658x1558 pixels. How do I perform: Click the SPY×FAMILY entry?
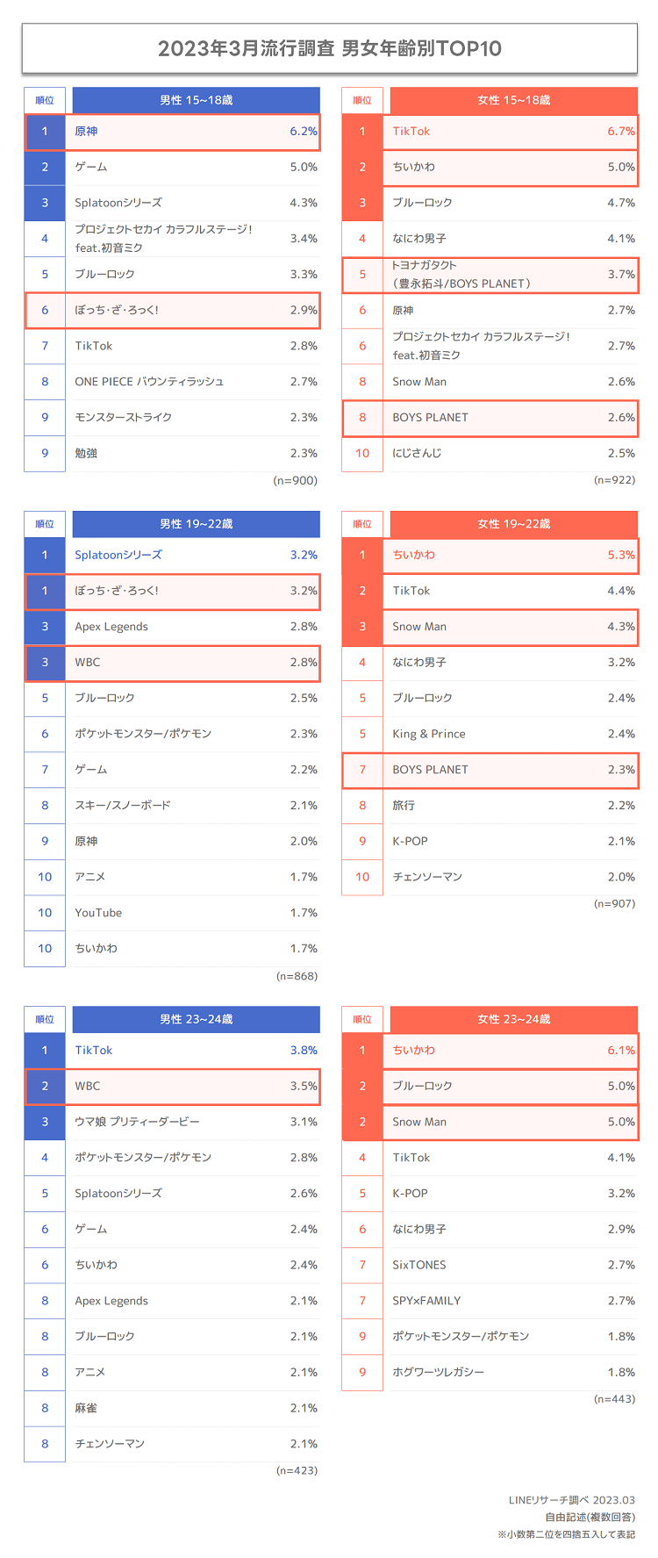(x=426, y=1301)
